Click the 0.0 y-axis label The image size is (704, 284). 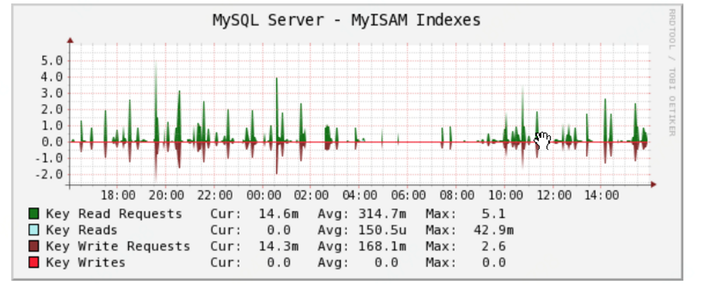coord(52,142)
